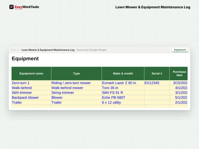Click the Serial # column header
Viewport: 199px width, 149px height.
[157, 74]
